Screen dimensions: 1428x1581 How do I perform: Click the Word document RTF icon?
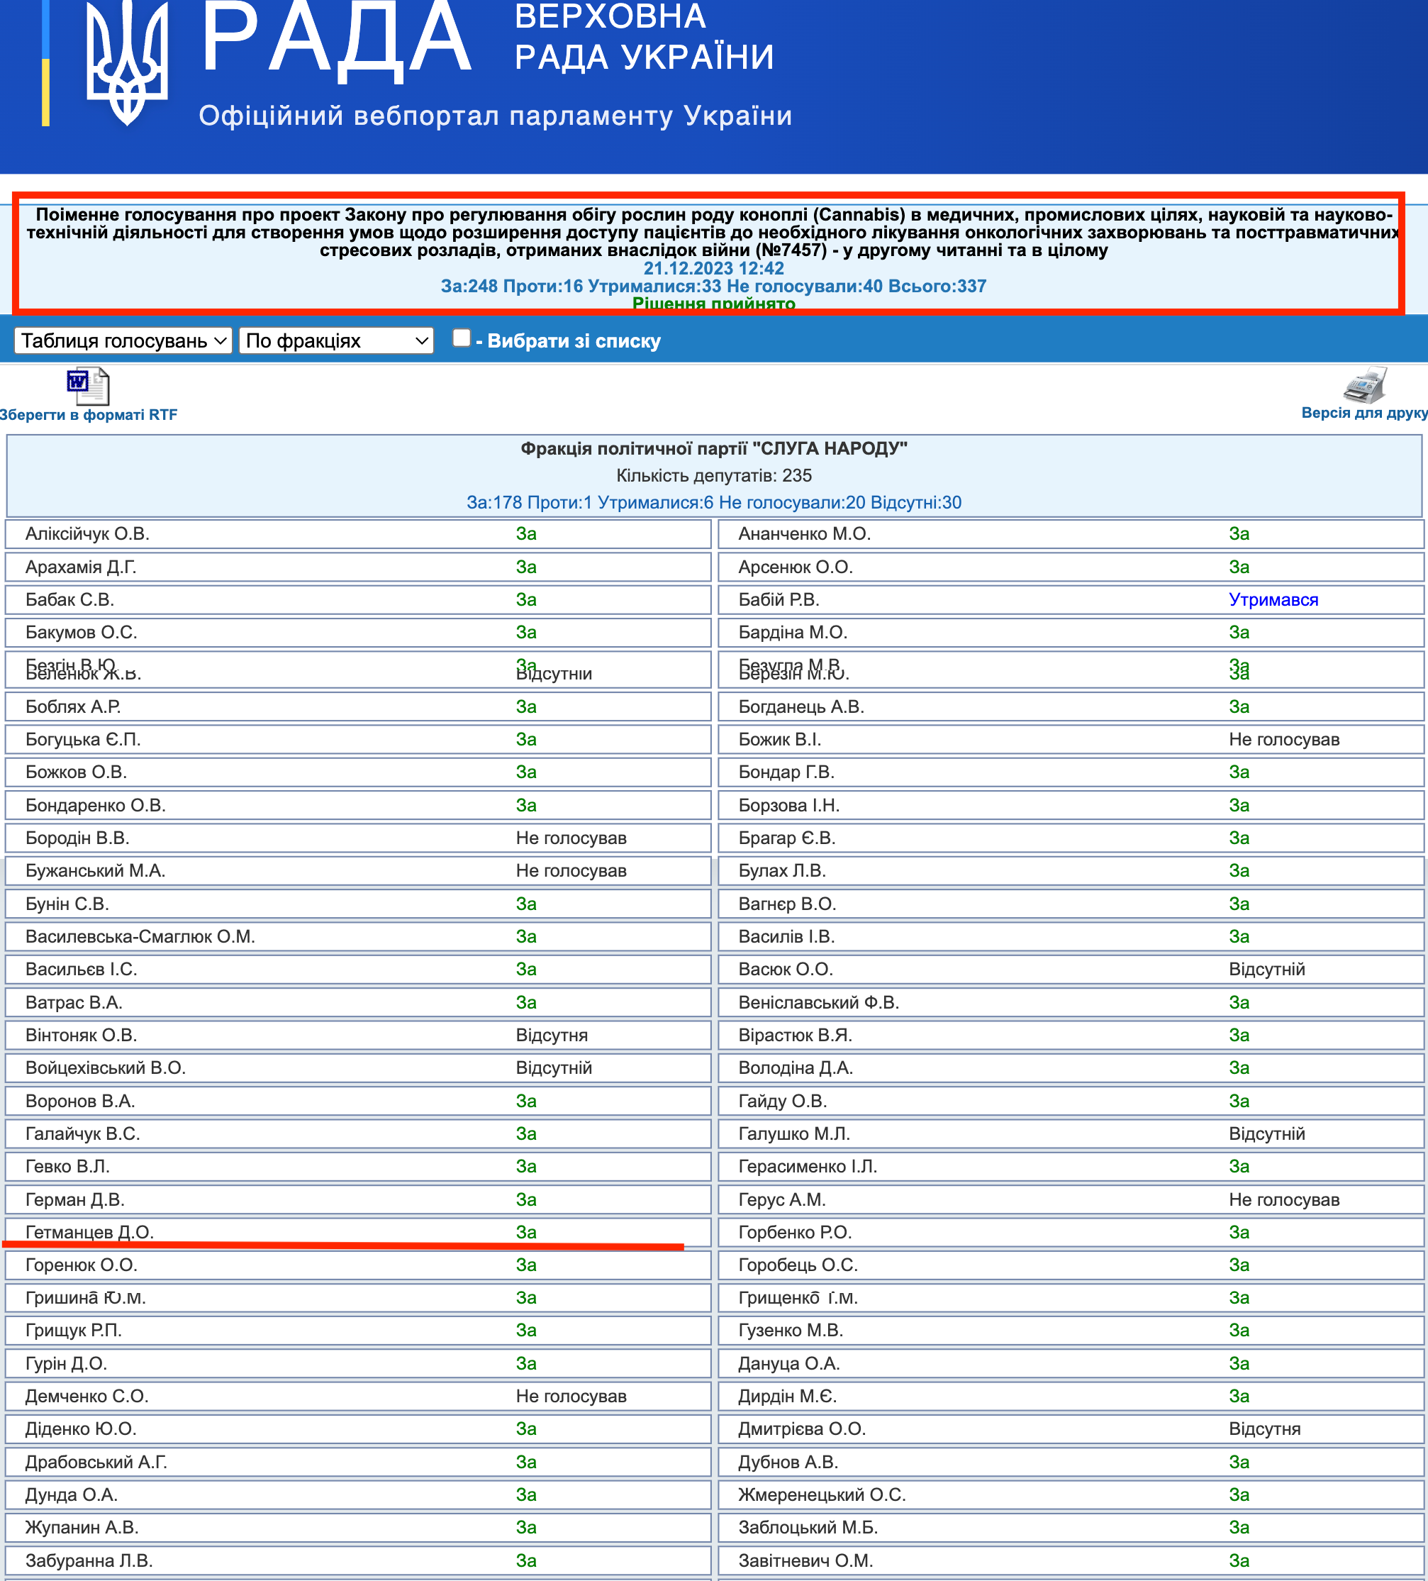(88, 386)
